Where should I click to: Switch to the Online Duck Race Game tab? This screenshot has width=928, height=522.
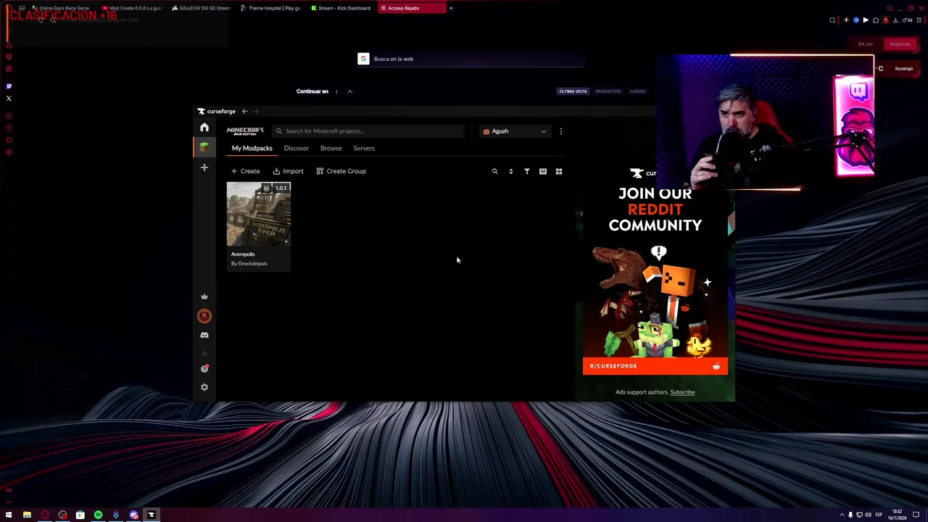click(61, 8)
